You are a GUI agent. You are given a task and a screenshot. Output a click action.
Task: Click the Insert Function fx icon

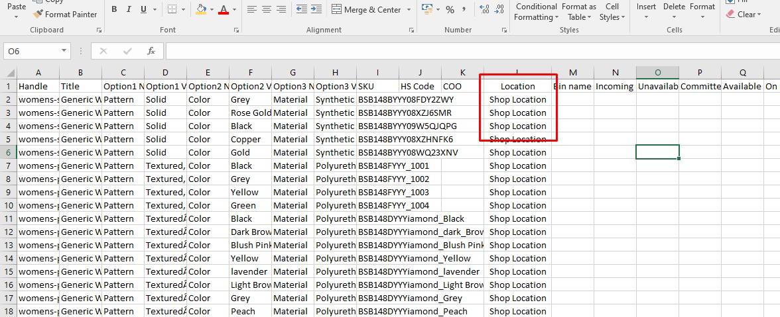coord(151,51)
